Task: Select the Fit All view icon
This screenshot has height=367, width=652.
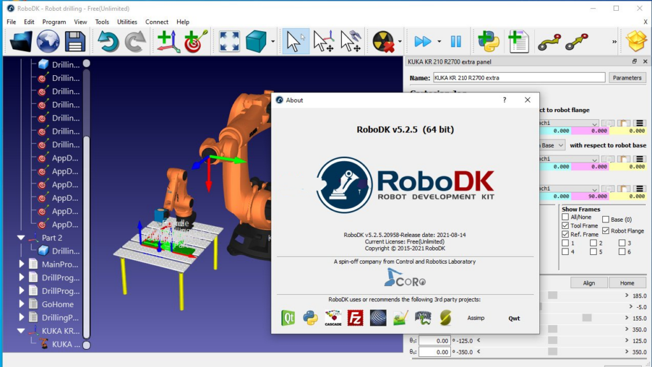Action: [x=229, y=40]
